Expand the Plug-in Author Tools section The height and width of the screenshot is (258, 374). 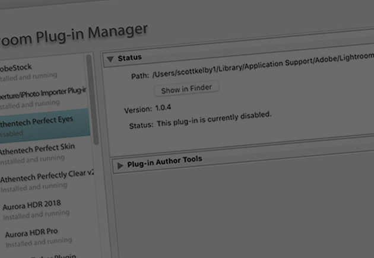[120, 165]
